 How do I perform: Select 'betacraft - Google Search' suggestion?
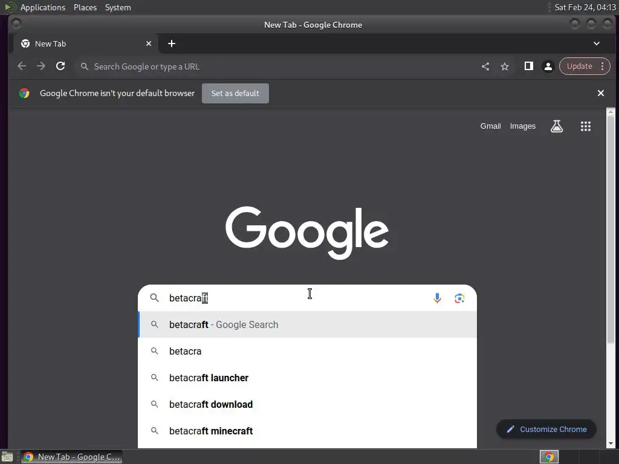(308, 324)
